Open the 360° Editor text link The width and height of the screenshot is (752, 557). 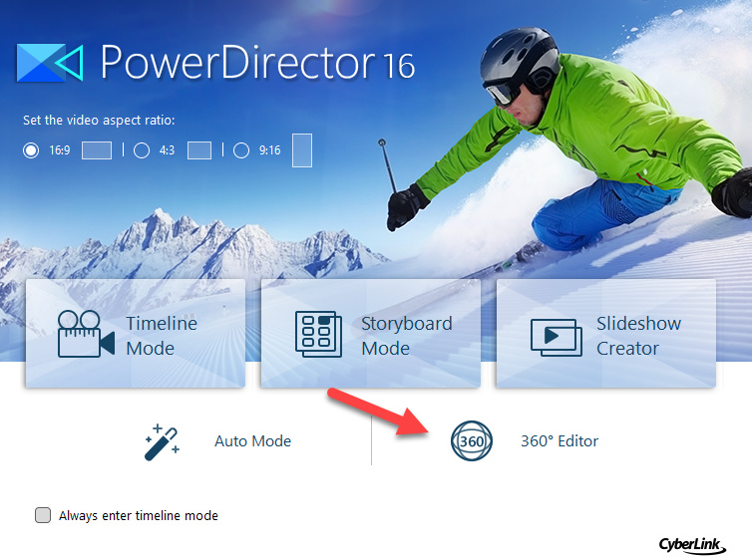coord(560,441)
